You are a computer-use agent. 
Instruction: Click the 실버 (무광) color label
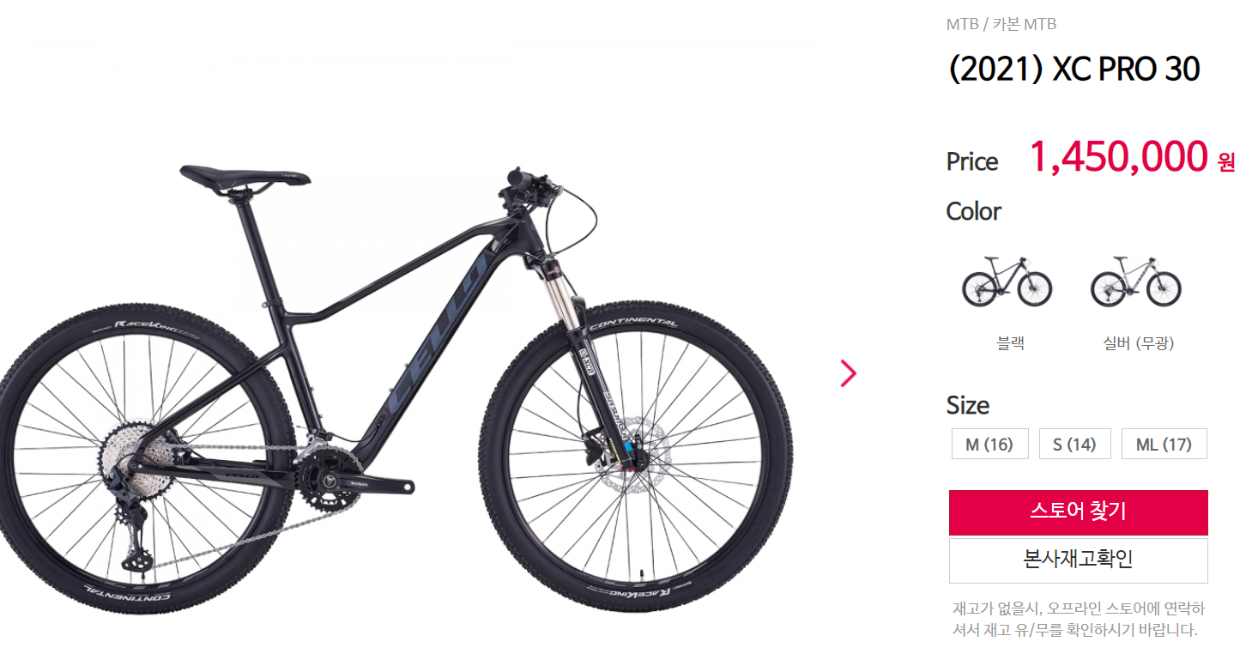coord(1138,343)
